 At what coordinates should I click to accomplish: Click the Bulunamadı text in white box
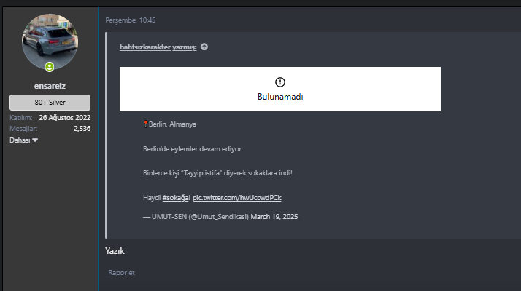pos(280,97)
